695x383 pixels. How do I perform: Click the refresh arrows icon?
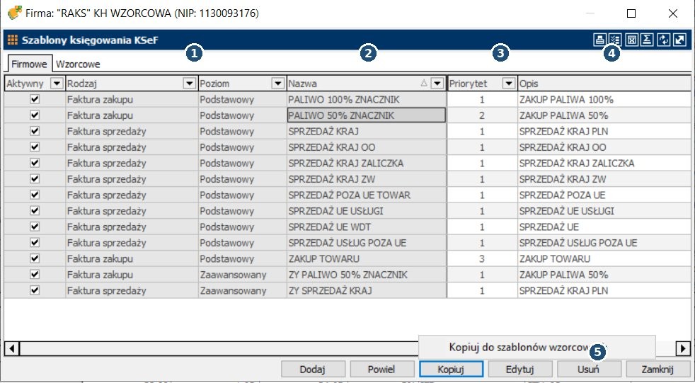(663, 40)
